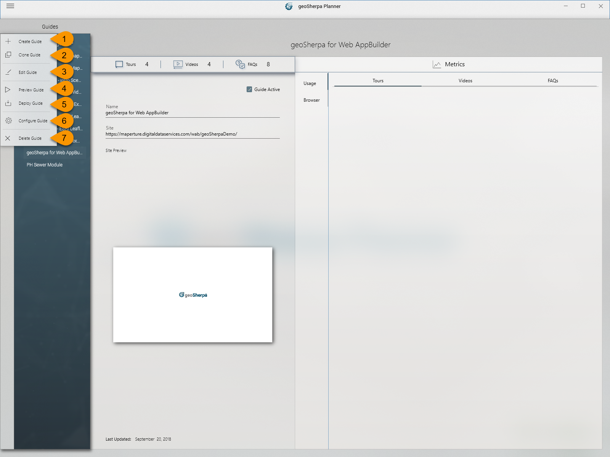Click the Name input field
This screenshot has width=610, height=457.
193,113
